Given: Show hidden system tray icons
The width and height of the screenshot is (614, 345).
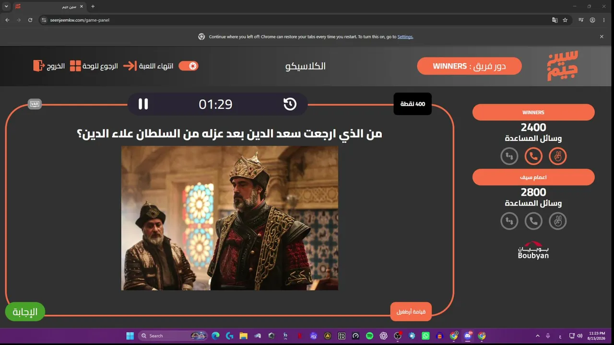Looking at the screenshot, I should point(537,336).
